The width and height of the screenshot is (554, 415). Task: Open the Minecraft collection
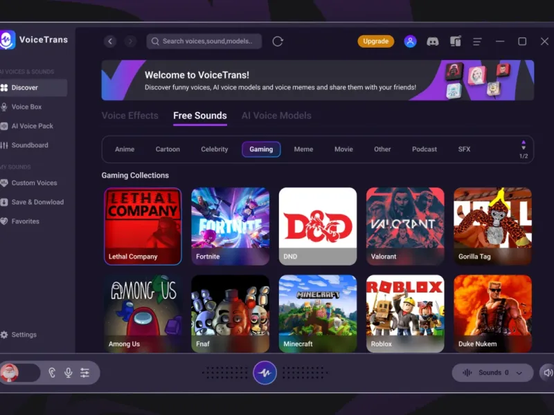318,314
